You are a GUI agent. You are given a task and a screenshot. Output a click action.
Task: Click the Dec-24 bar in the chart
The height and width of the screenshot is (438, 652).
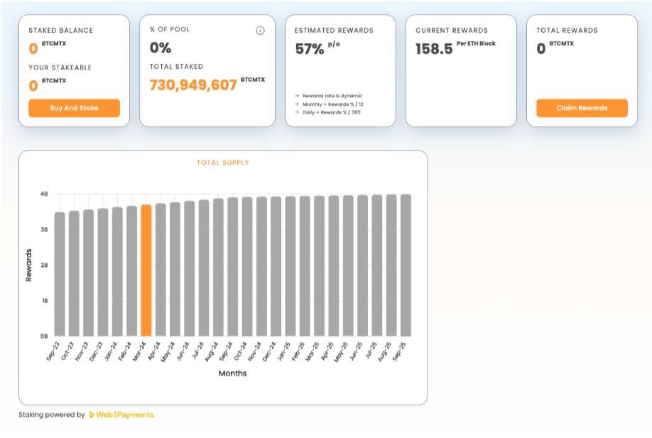click(276, 266)
